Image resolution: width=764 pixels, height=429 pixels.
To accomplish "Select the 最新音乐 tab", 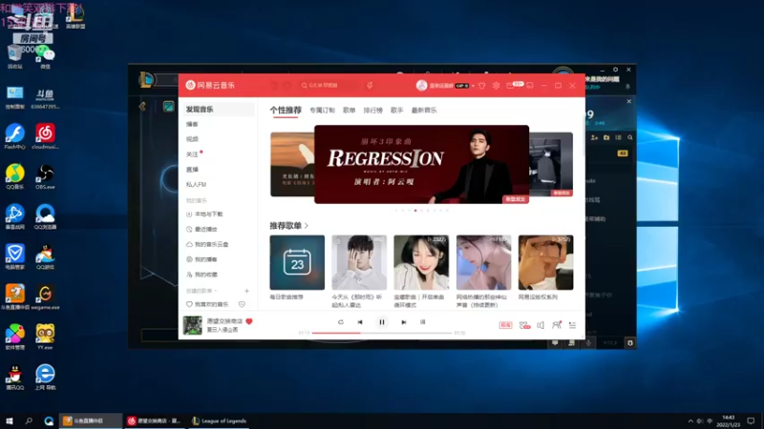I will 424,111.
